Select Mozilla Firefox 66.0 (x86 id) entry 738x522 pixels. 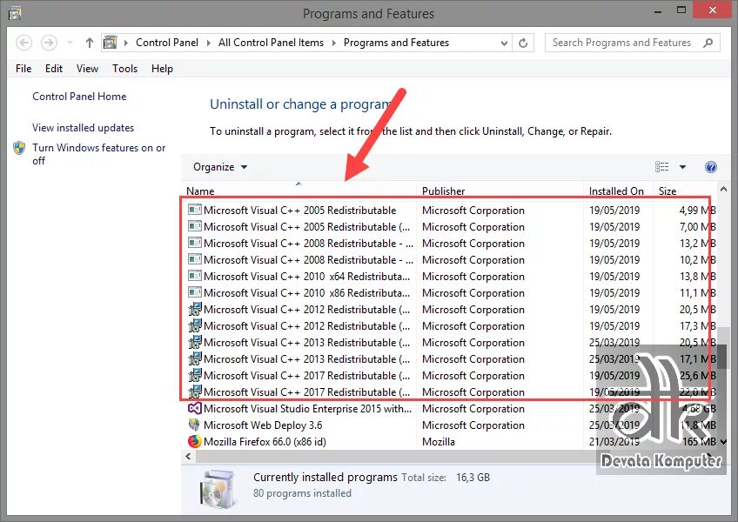[451, 441]
